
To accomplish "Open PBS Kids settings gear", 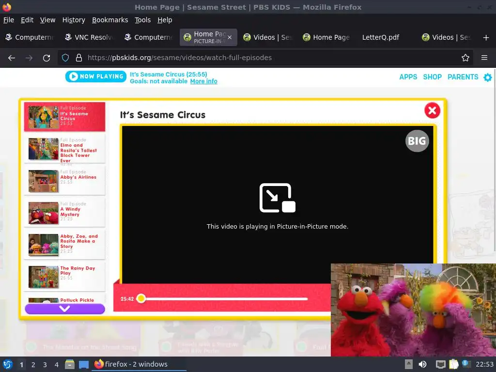I will pyautogui.click(x=488, y=77).
